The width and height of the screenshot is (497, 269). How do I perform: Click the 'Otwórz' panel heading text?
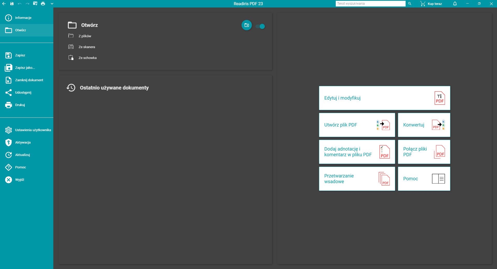click(90, 25)
